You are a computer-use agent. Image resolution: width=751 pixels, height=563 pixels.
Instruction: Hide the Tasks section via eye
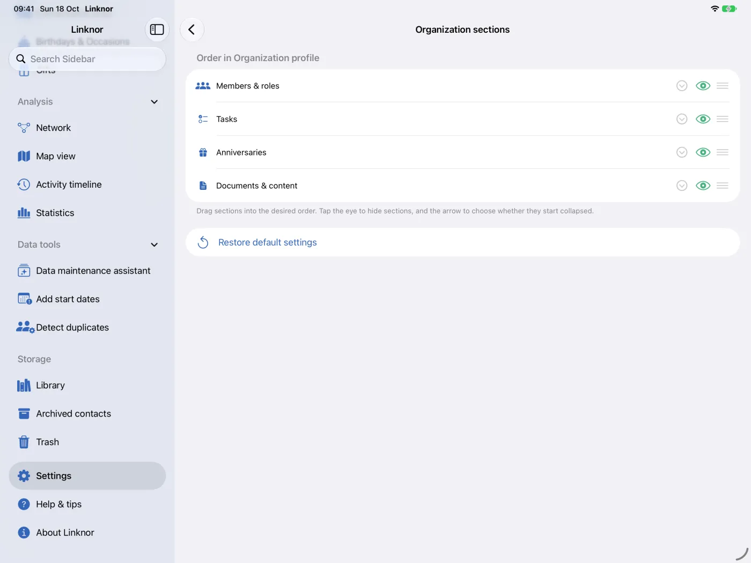pyautogui.click(x=703, y=119)
